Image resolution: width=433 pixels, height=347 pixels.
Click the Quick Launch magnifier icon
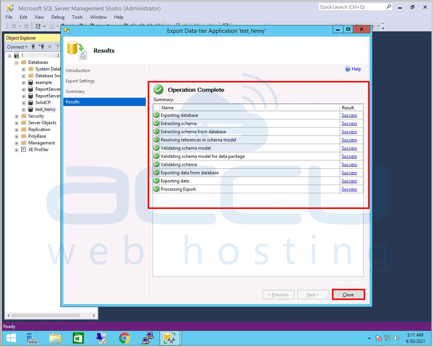(389, 7)
